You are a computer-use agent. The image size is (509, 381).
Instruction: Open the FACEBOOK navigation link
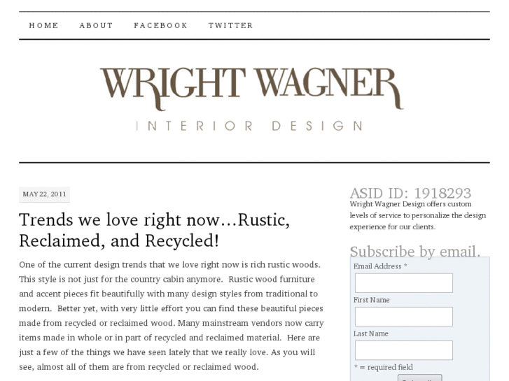click(x=161, y=25)
